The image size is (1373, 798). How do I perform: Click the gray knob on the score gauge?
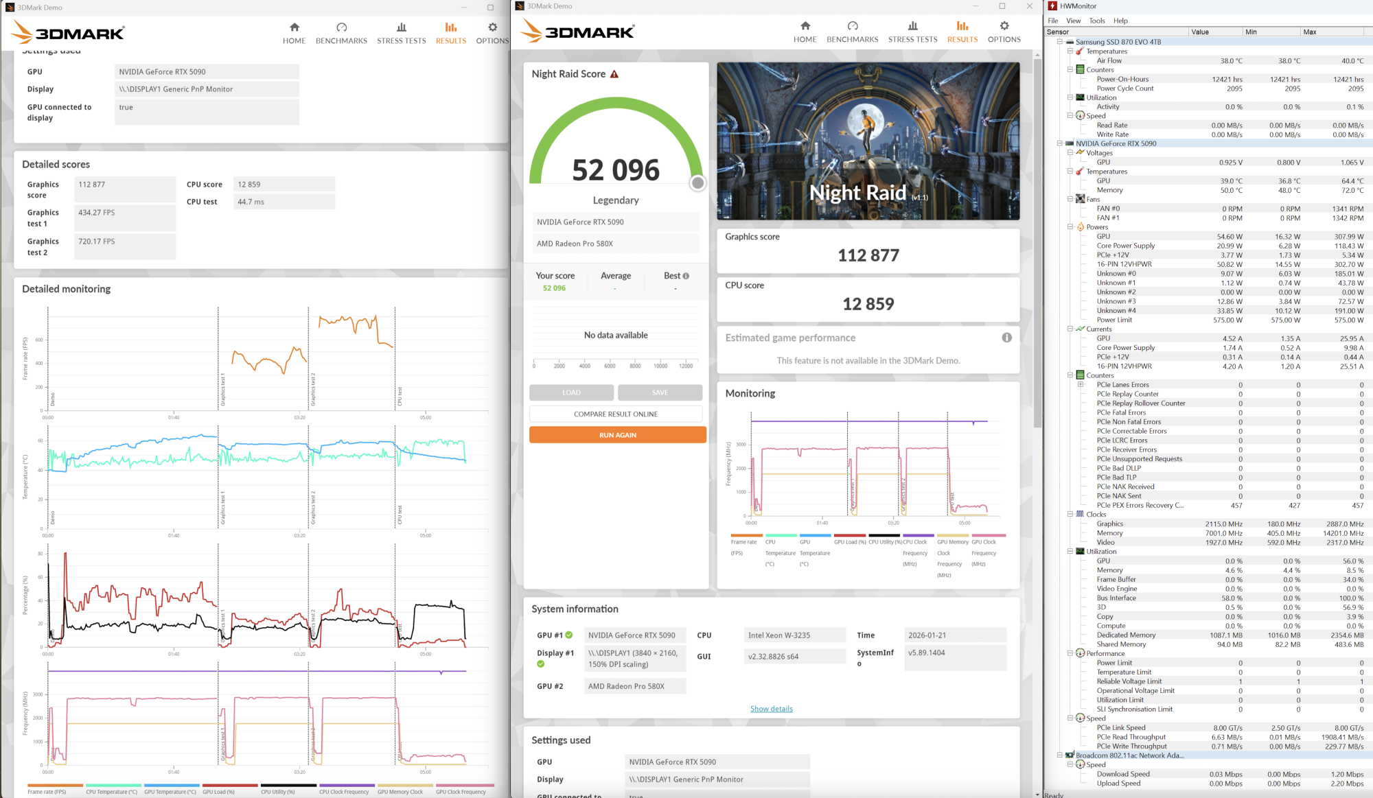(697, 183)
